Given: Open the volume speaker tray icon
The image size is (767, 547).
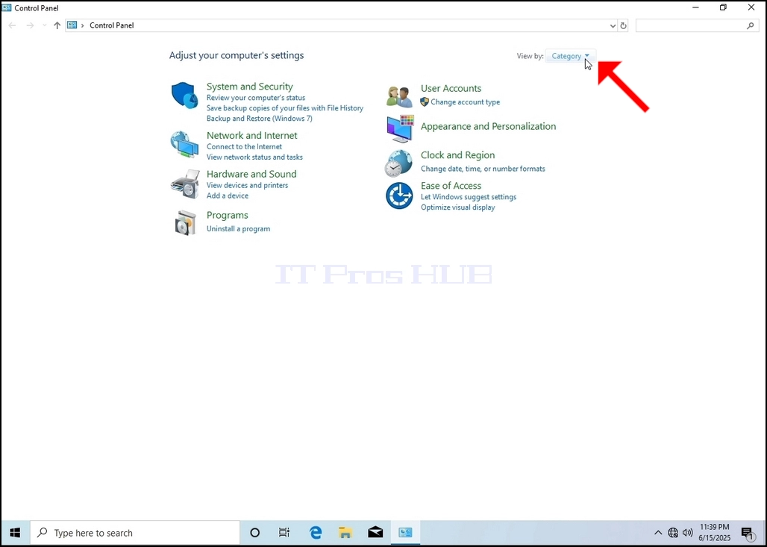Looking at the screenshot, I should (x=687, y=533).
